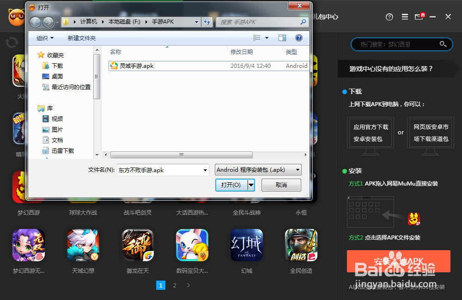Go to page 2 of game list

point(175,285)
